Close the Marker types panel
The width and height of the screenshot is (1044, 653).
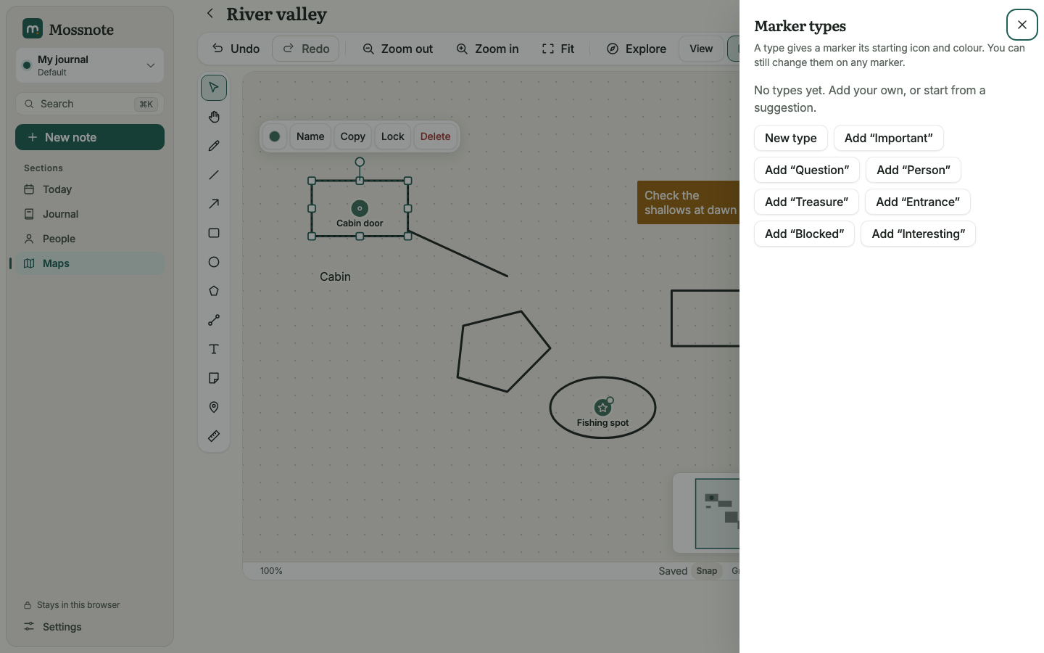(x=1022, y=25)
